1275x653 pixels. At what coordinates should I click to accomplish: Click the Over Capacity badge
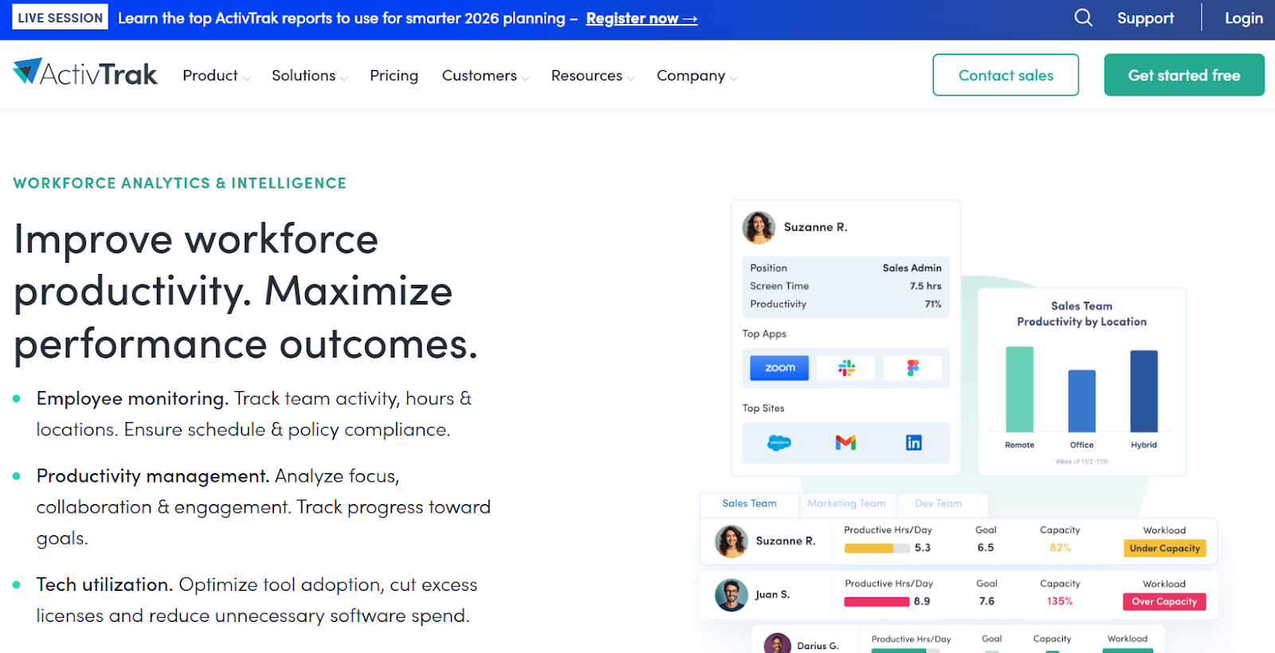coord(1164,602)
